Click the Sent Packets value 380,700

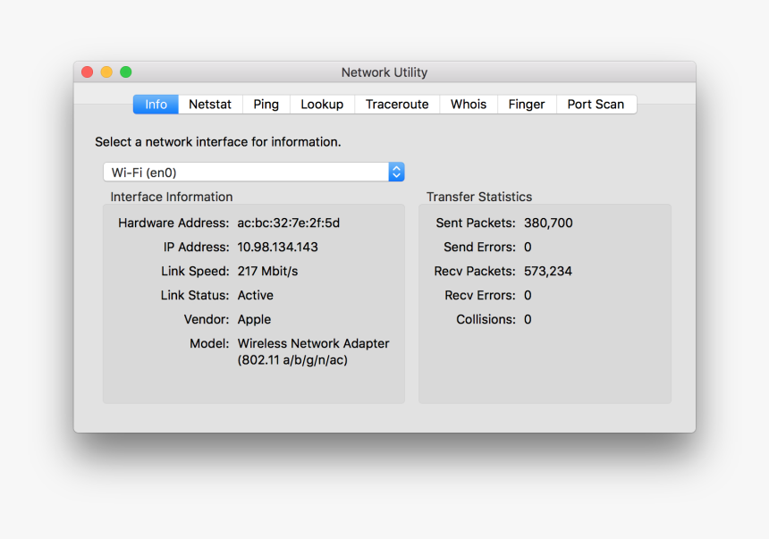click(x=548, y=223)
